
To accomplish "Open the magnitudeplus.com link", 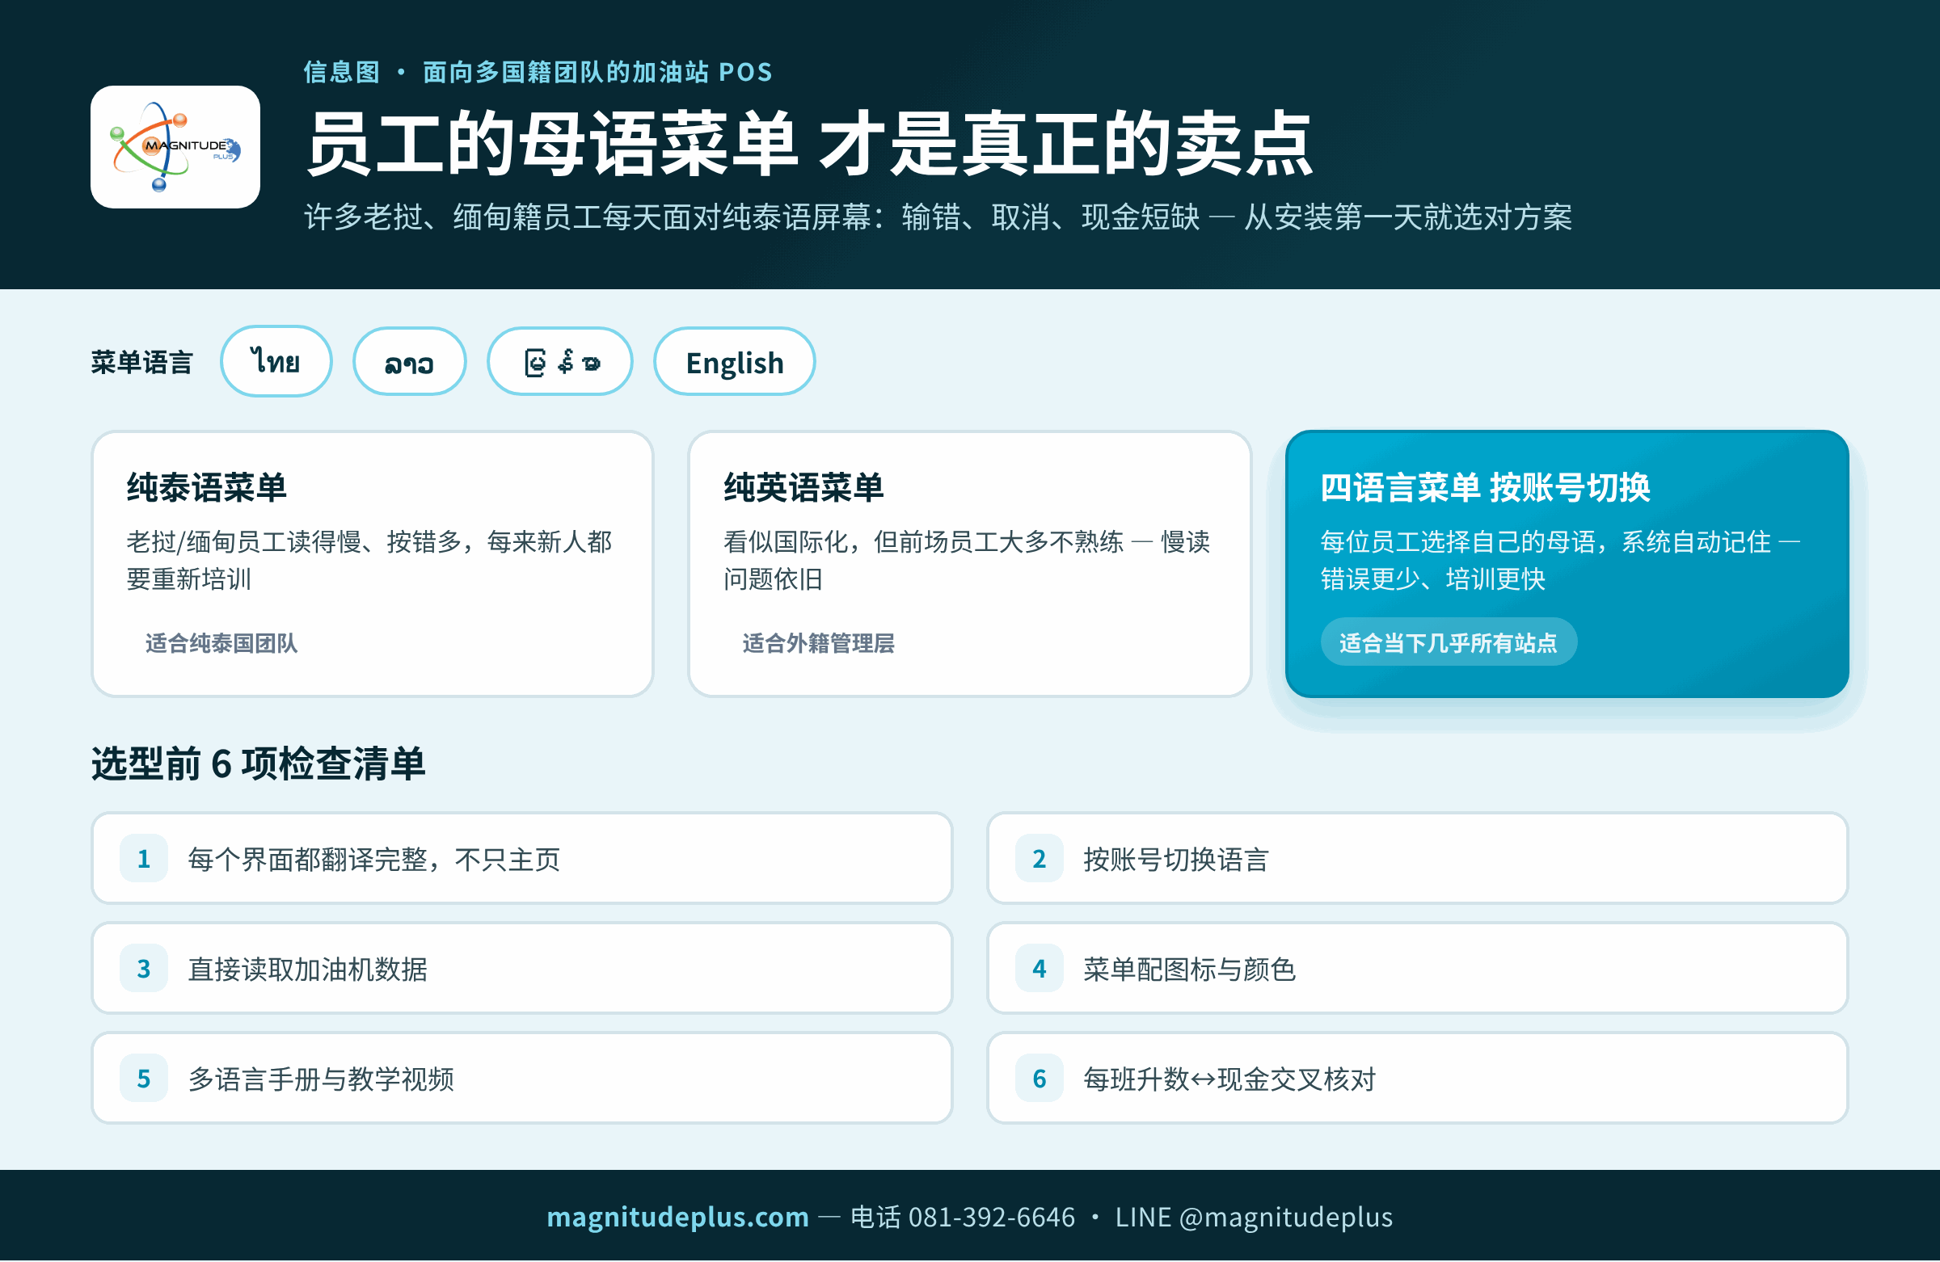I will [677, 1218].
